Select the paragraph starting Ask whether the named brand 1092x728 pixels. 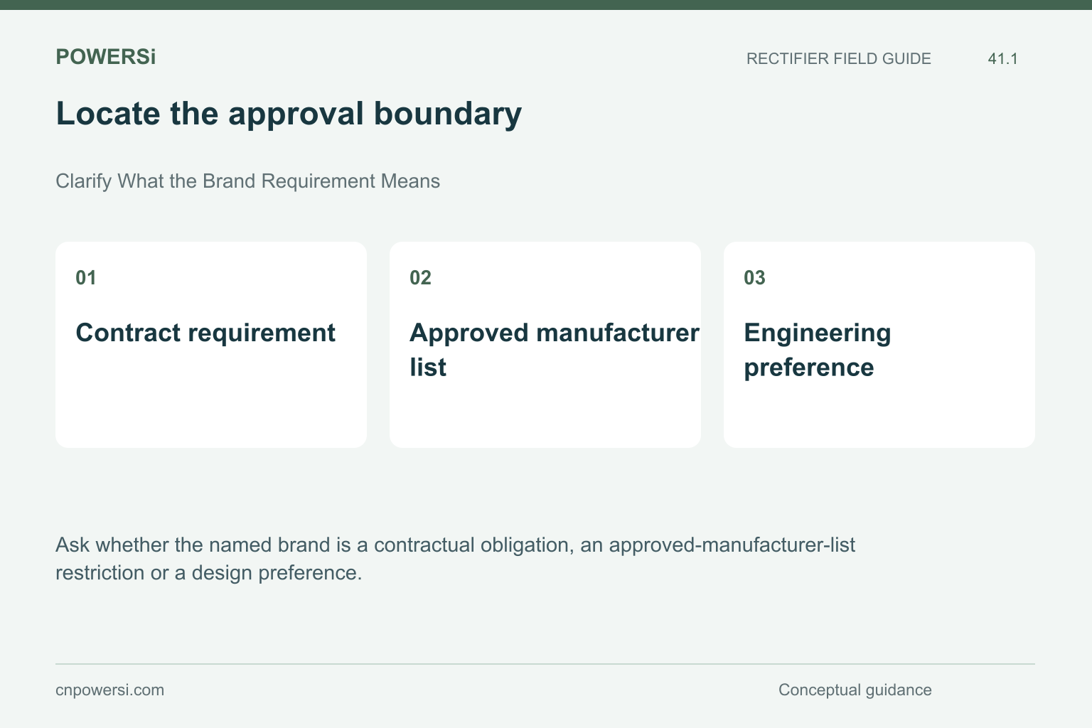click(455, 559)
